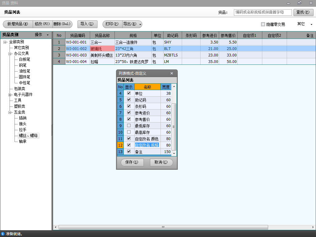Screen dimensions: 316x237
Task: Click the 保存(S) button
Action: point(132,162)
